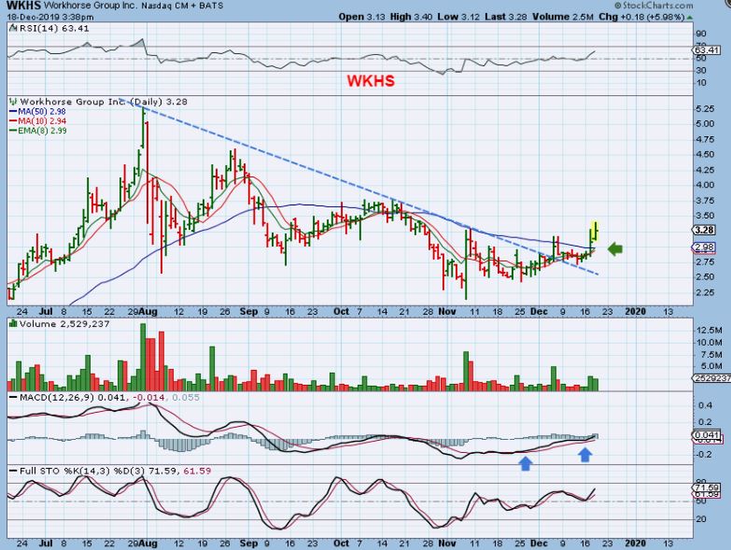
Task: Click the 2020 label on the bottom date axis
Action: (635, 543)
